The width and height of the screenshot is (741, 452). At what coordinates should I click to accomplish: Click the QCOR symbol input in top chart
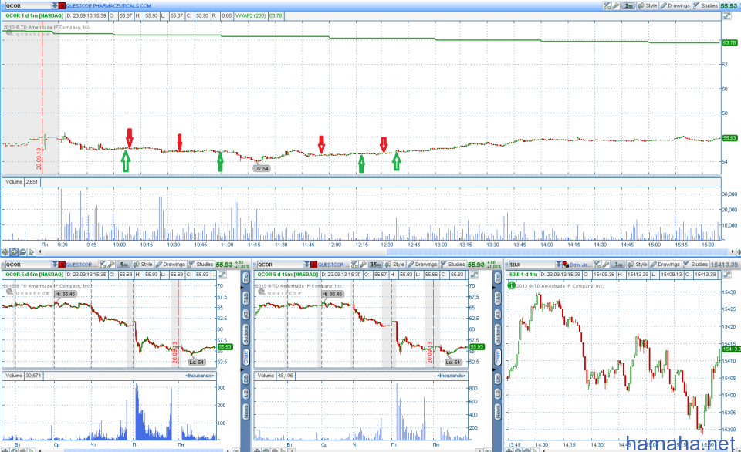[x=28, y=5]
